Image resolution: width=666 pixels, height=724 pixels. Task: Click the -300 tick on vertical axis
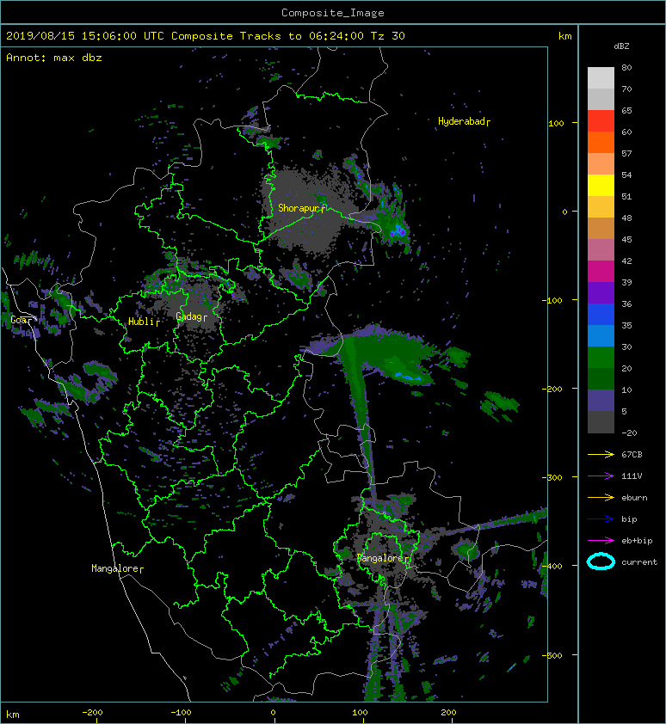pos(553,477)
